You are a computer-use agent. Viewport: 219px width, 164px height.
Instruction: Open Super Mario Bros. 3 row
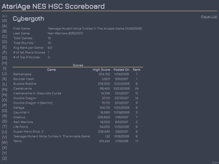(x=28, y=132)
